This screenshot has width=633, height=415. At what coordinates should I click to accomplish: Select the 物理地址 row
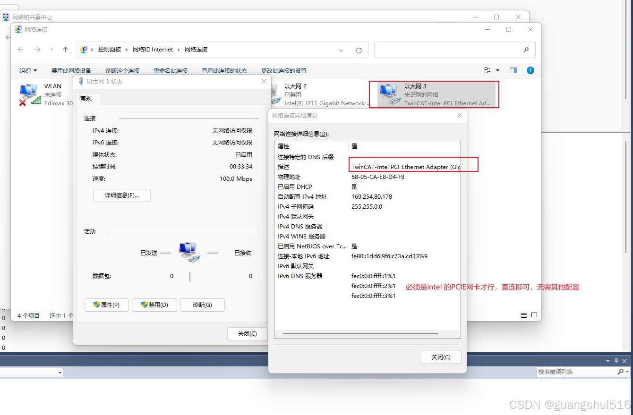pos(367,177)
